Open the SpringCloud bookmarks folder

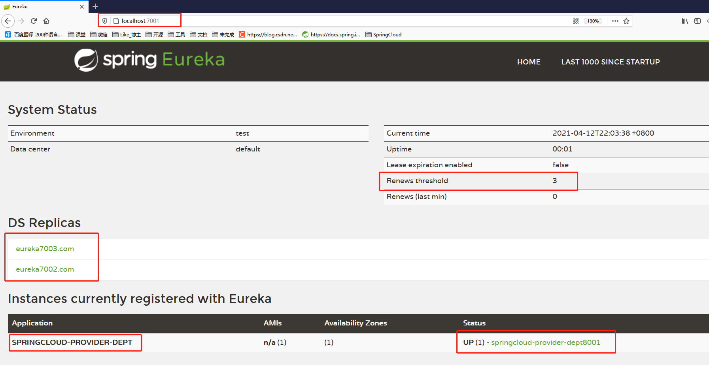pos(384,35)
